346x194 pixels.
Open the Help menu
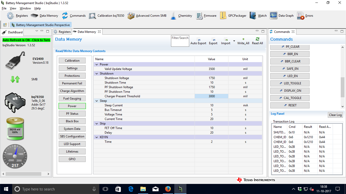pyautogui.click(x=37, y=8)
